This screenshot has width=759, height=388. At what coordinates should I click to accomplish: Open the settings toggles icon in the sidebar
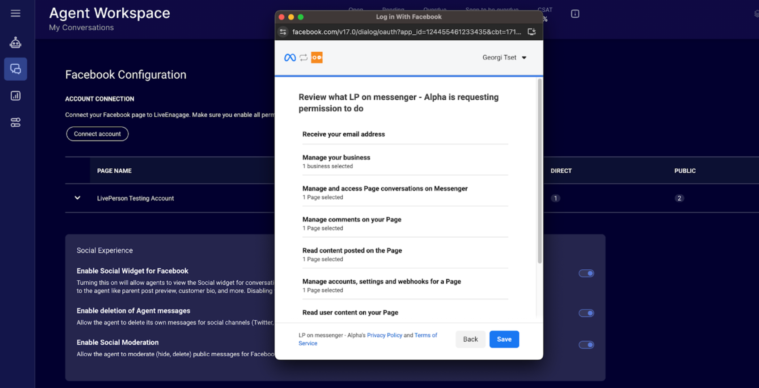[x=15, y=122]
